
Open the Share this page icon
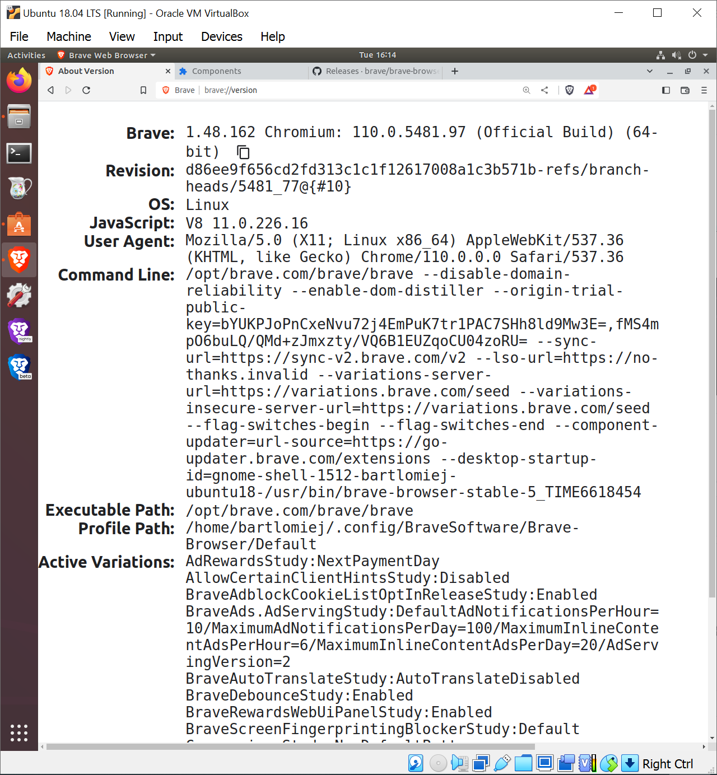544,90
